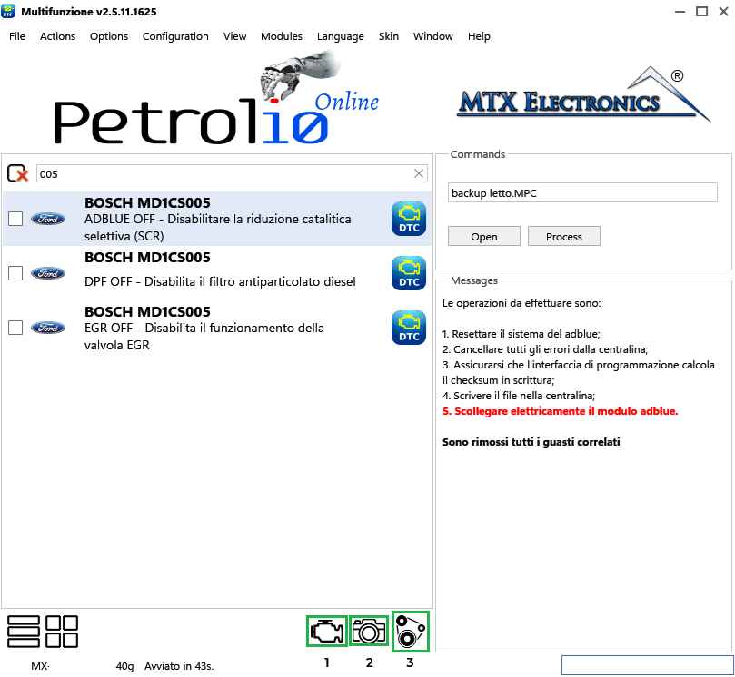Maximize the Multifunzione window
The image size is (735, 677).
click(701, 12)
